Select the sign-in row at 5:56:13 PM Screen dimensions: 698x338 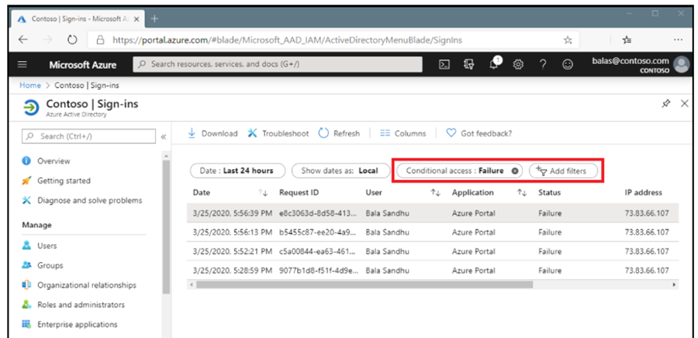[433, 232]
